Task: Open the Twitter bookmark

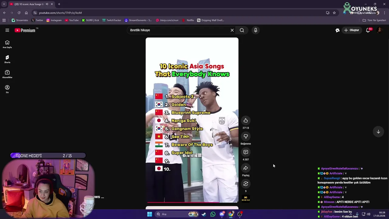Action: pos(37,20)
